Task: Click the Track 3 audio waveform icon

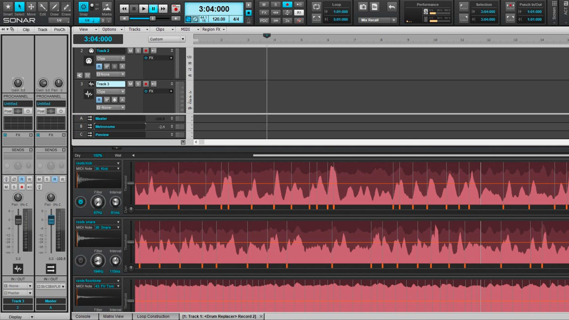Action: pos(89,94)
